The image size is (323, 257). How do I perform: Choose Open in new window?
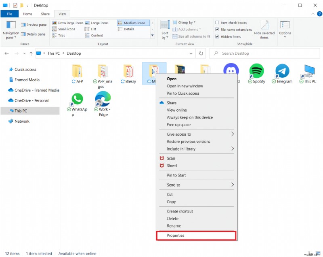point(197,86)
